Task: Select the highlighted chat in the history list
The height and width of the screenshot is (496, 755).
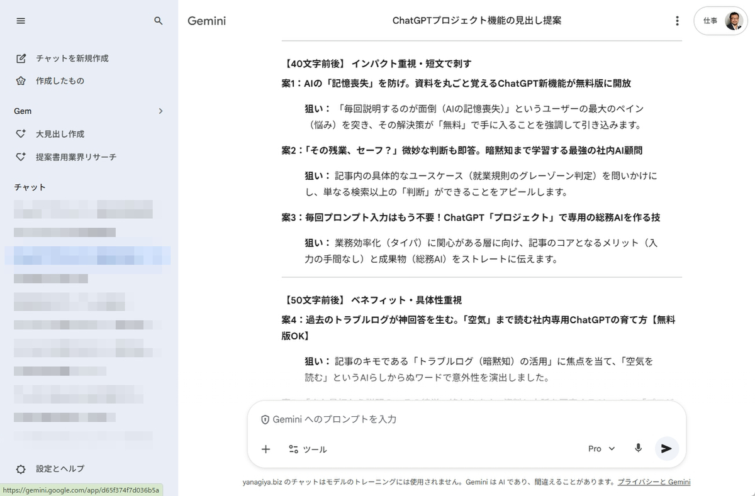Action: 88,255
